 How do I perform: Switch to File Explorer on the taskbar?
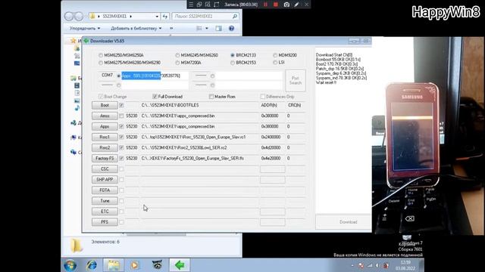[x=113, y=265]
